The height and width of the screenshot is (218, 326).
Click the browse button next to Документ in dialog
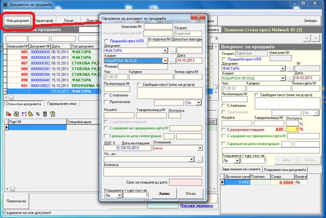[173, 51]
